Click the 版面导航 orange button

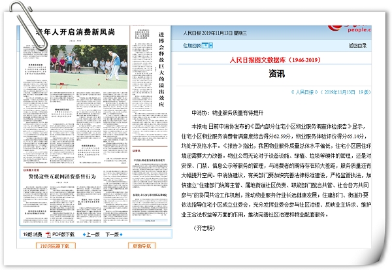pos(142,246)
